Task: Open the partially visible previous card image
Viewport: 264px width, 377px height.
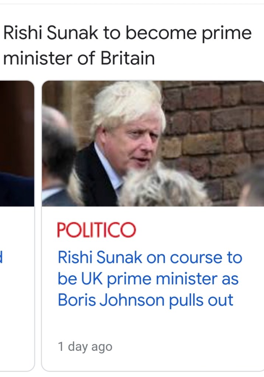Action: point(17,143)
